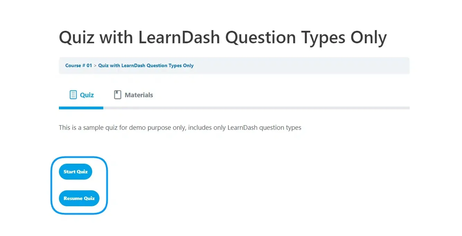This screenshot has height=236, width=462.
Task: Click the breadcrumb separator arrow
Action: pos(95,65)
